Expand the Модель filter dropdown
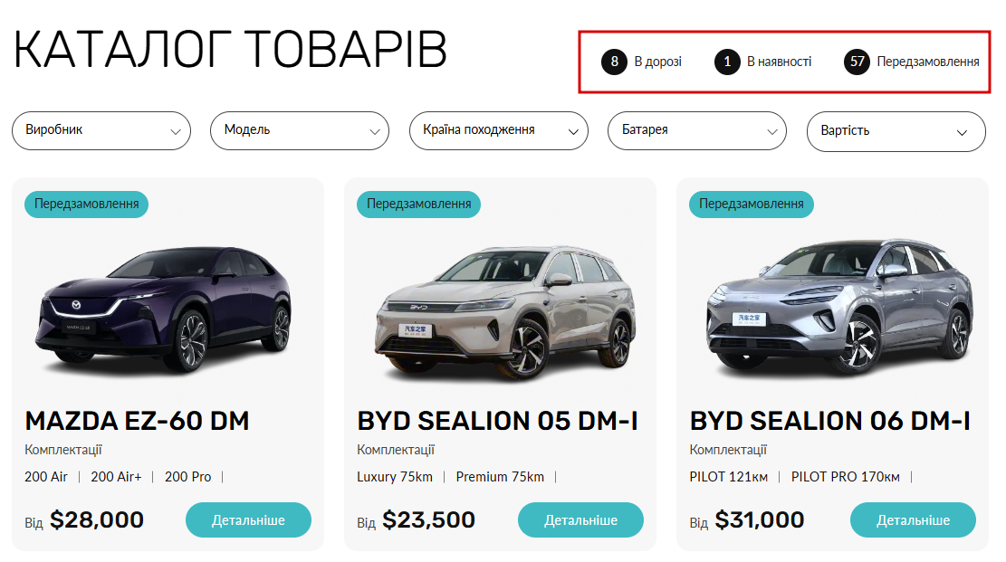Viewport: 1006px width, 562px height. [300, 131]
